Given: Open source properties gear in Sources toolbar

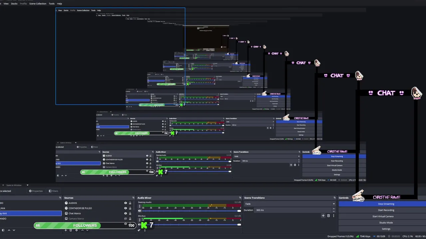Looking at the screenshot, I should point(77,230).
